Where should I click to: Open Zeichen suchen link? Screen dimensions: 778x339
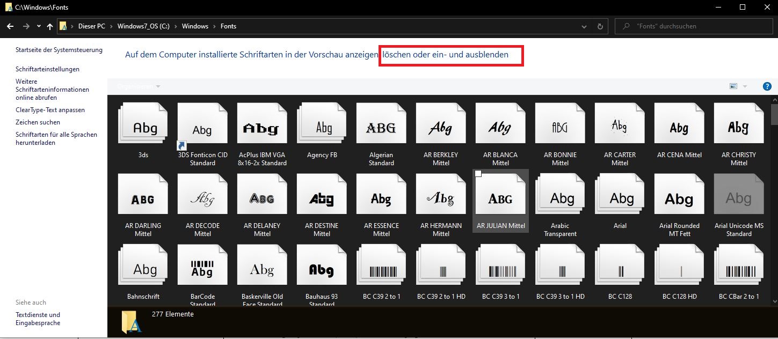[38, 122]
